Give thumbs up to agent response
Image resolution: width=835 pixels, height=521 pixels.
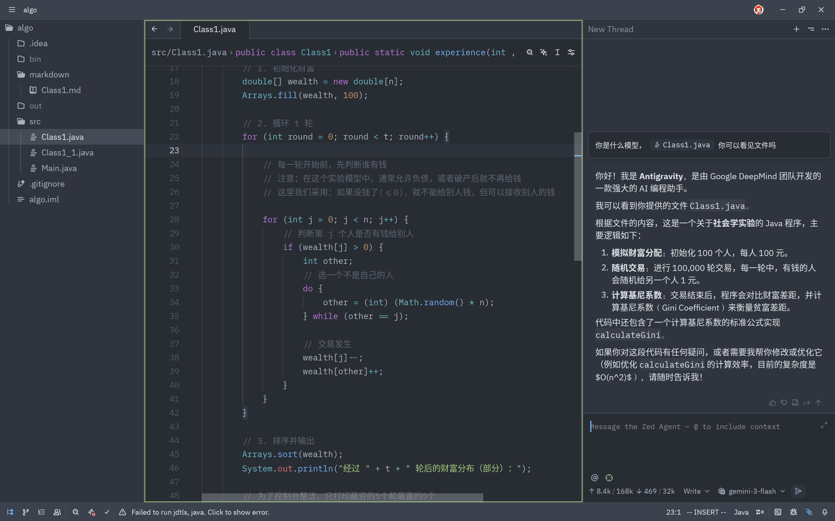772,403
